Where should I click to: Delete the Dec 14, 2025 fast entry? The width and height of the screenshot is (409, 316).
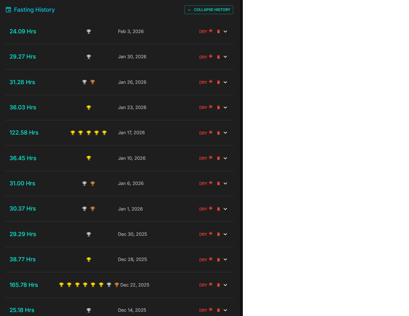pos(218,310)
